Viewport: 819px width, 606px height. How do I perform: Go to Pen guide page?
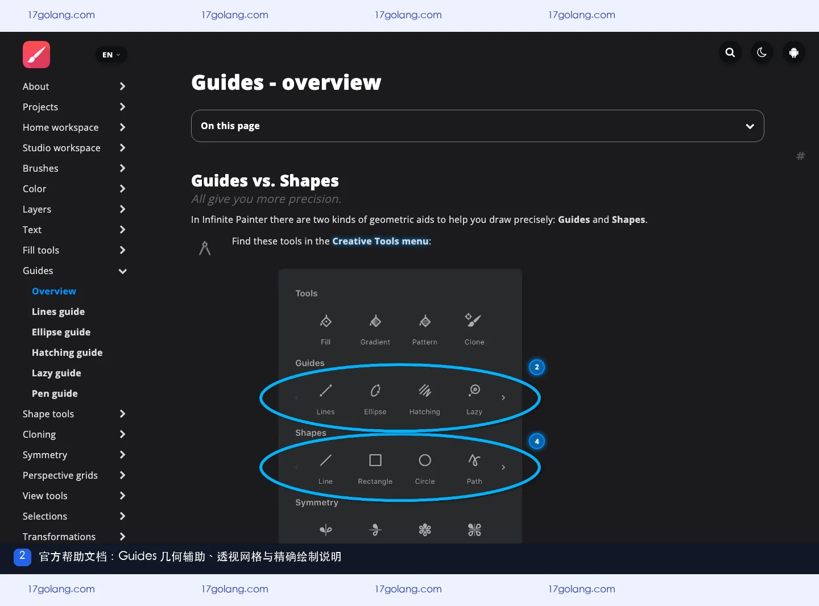tap(55, 393)
